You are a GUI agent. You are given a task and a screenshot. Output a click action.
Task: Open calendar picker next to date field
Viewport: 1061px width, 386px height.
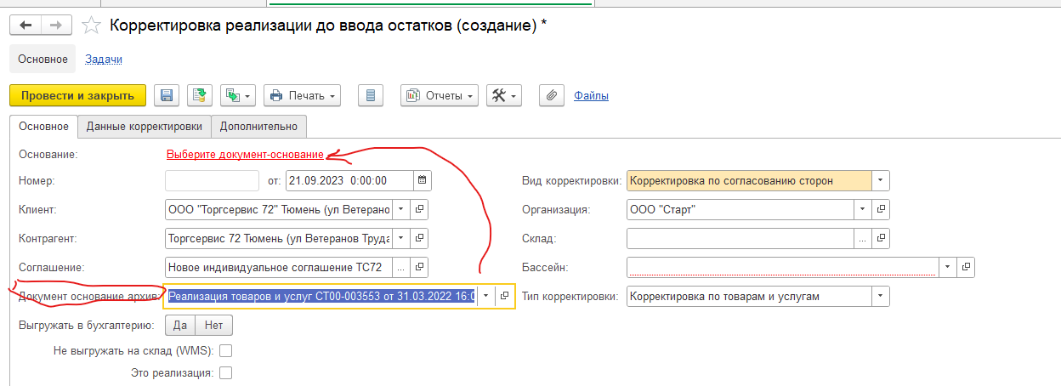pos(423,180)
